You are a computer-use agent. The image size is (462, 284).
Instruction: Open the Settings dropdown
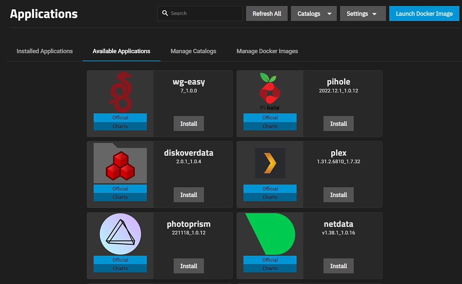(x=363, y=14)
